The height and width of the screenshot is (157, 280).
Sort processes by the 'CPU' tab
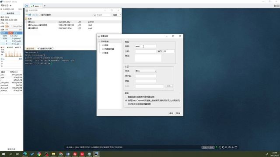(x=10, y=33)
